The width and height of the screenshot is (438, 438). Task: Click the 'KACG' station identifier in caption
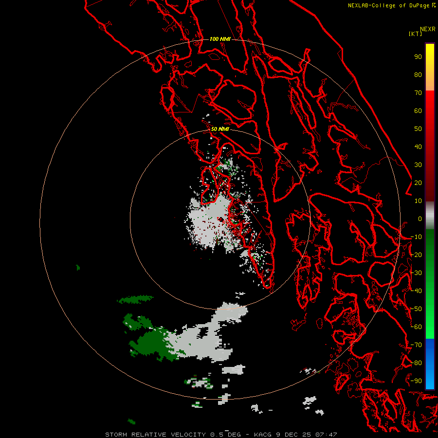(263, 435)
